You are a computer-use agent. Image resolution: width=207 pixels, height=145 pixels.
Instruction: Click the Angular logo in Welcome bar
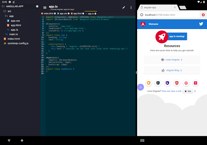coord(143,24)
